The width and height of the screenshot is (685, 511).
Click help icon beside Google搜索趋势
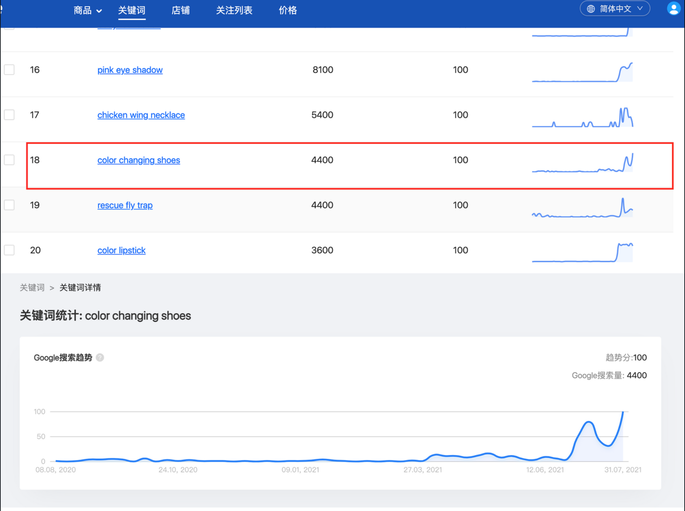click(x=100, y=358)
